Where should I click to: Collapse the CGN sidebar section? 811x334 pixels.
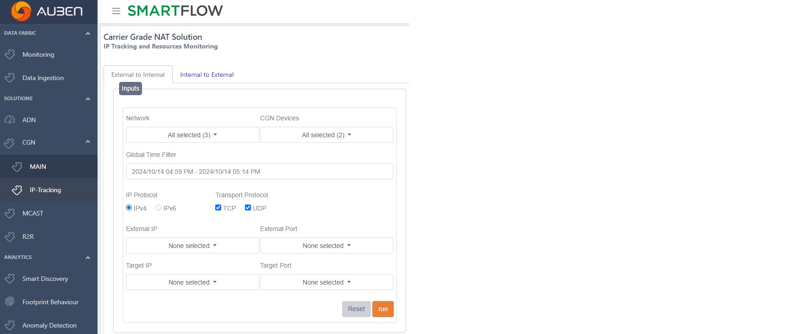coord(87,142)
